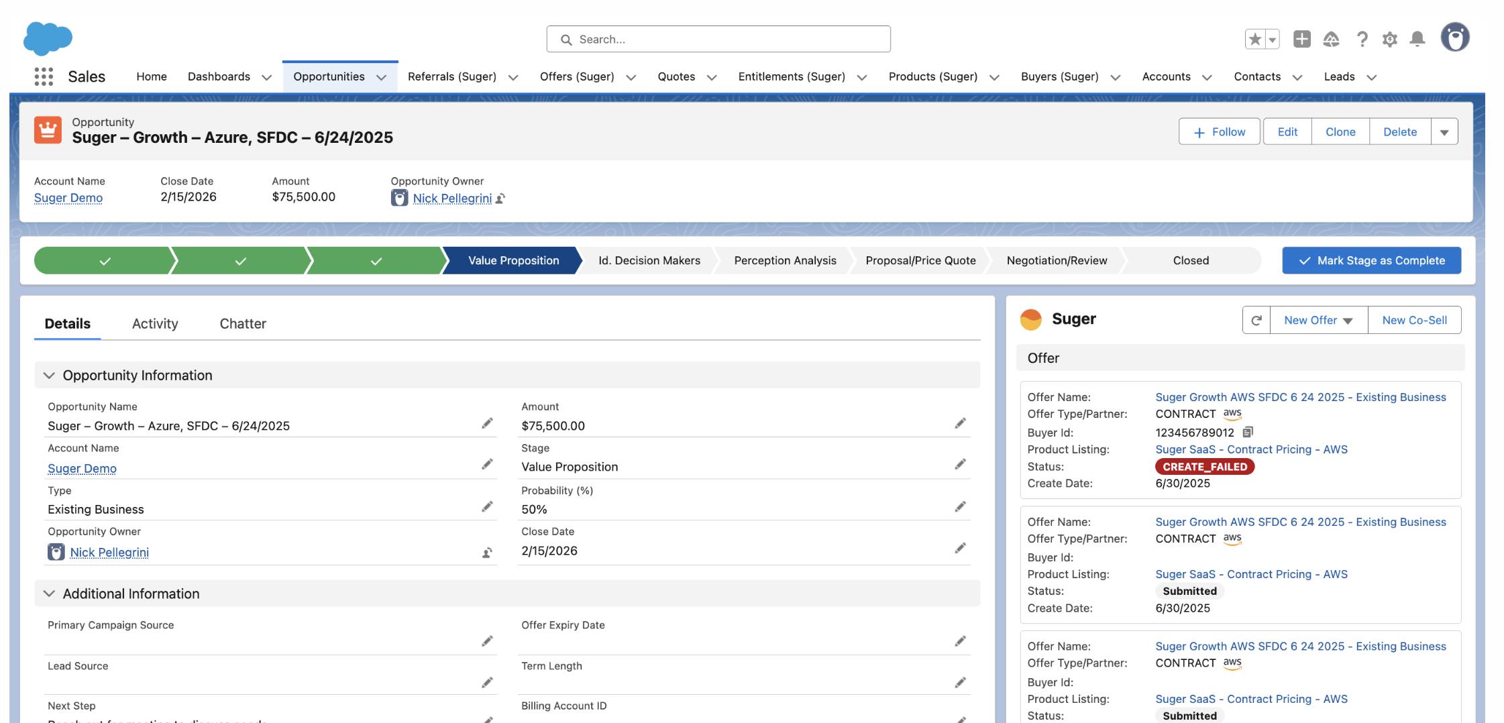Open the Setup gear icon

pos(1389,40)
